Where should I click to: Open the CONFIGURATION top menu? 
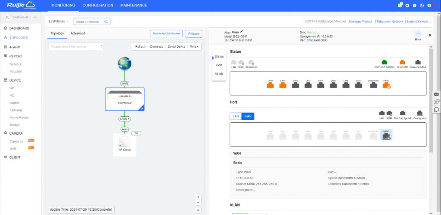click(98, 5)
